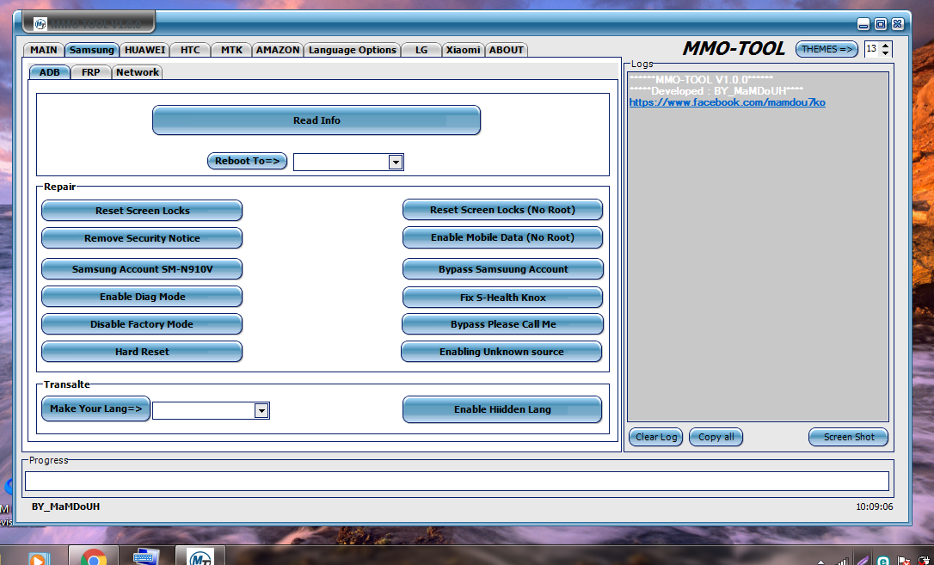Click the font size value field showing 13
934x565 pixels.
click(872, 49)
